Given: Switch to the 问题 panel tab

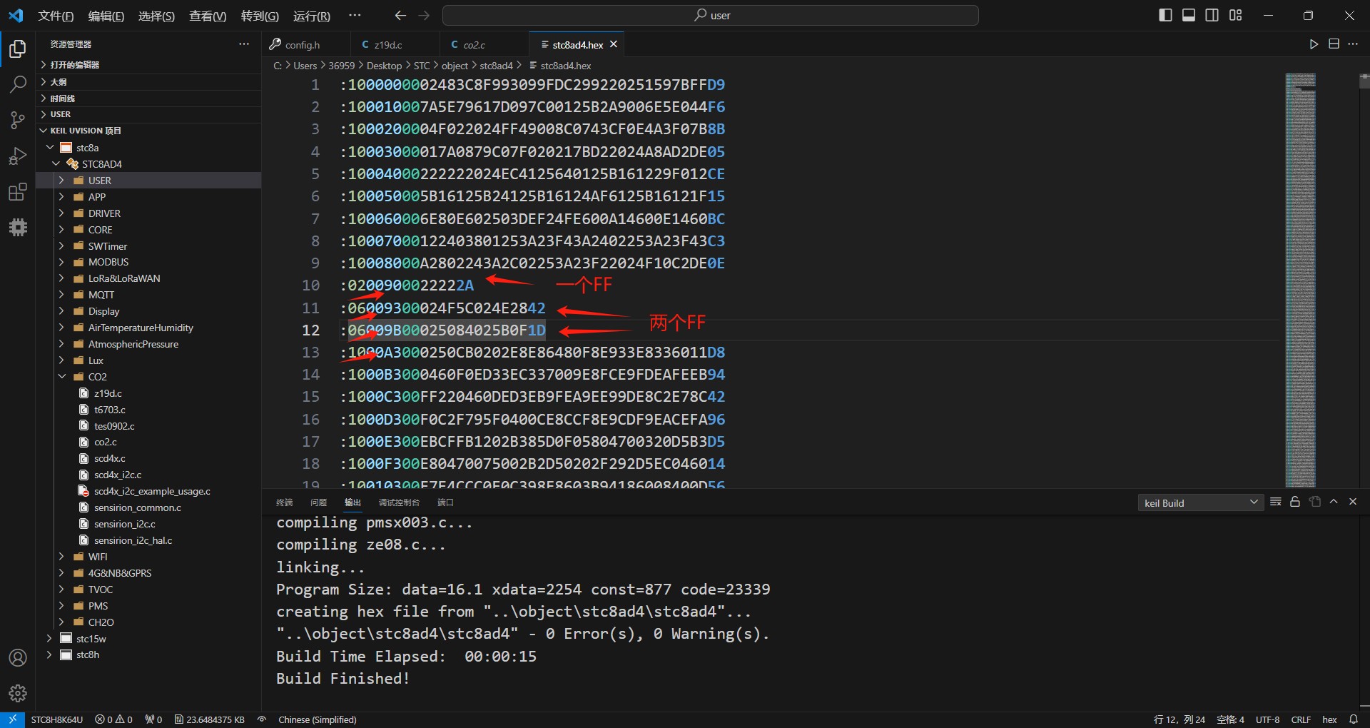Looking at the screenshot, I should tap(318, 502).
